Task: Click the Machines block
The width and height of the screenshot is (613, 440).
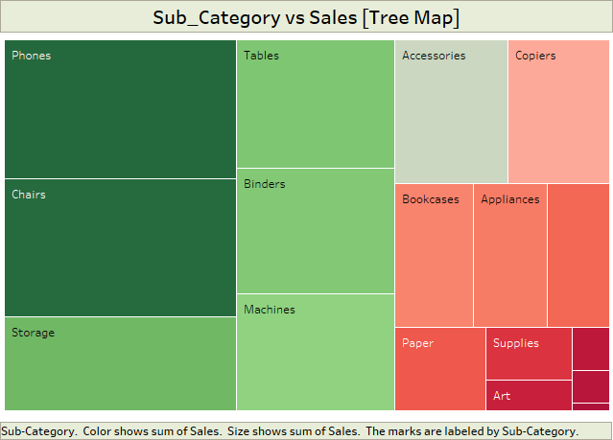Action: point(315,352)
